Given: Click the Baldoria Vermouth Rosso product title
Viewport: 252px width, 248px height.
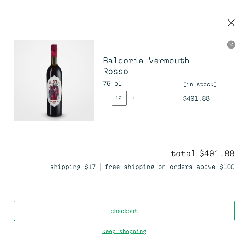Looking at the screenshot, I should pyautogui.click(x=146, y=66).
